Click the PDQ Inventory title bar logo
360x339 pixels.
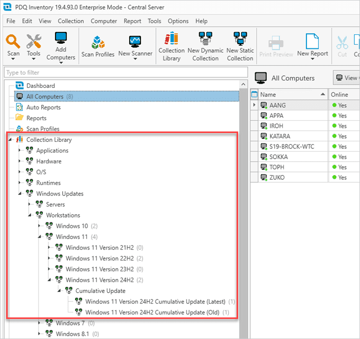click(7, 7)
